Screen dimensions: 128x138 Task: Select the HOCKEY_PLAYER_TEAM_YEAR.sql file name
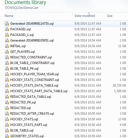(x=34, y=74)
